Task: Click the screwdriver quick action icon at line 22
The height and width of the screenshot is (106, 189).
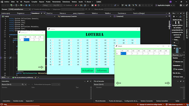Action: (x=11, y=58)
